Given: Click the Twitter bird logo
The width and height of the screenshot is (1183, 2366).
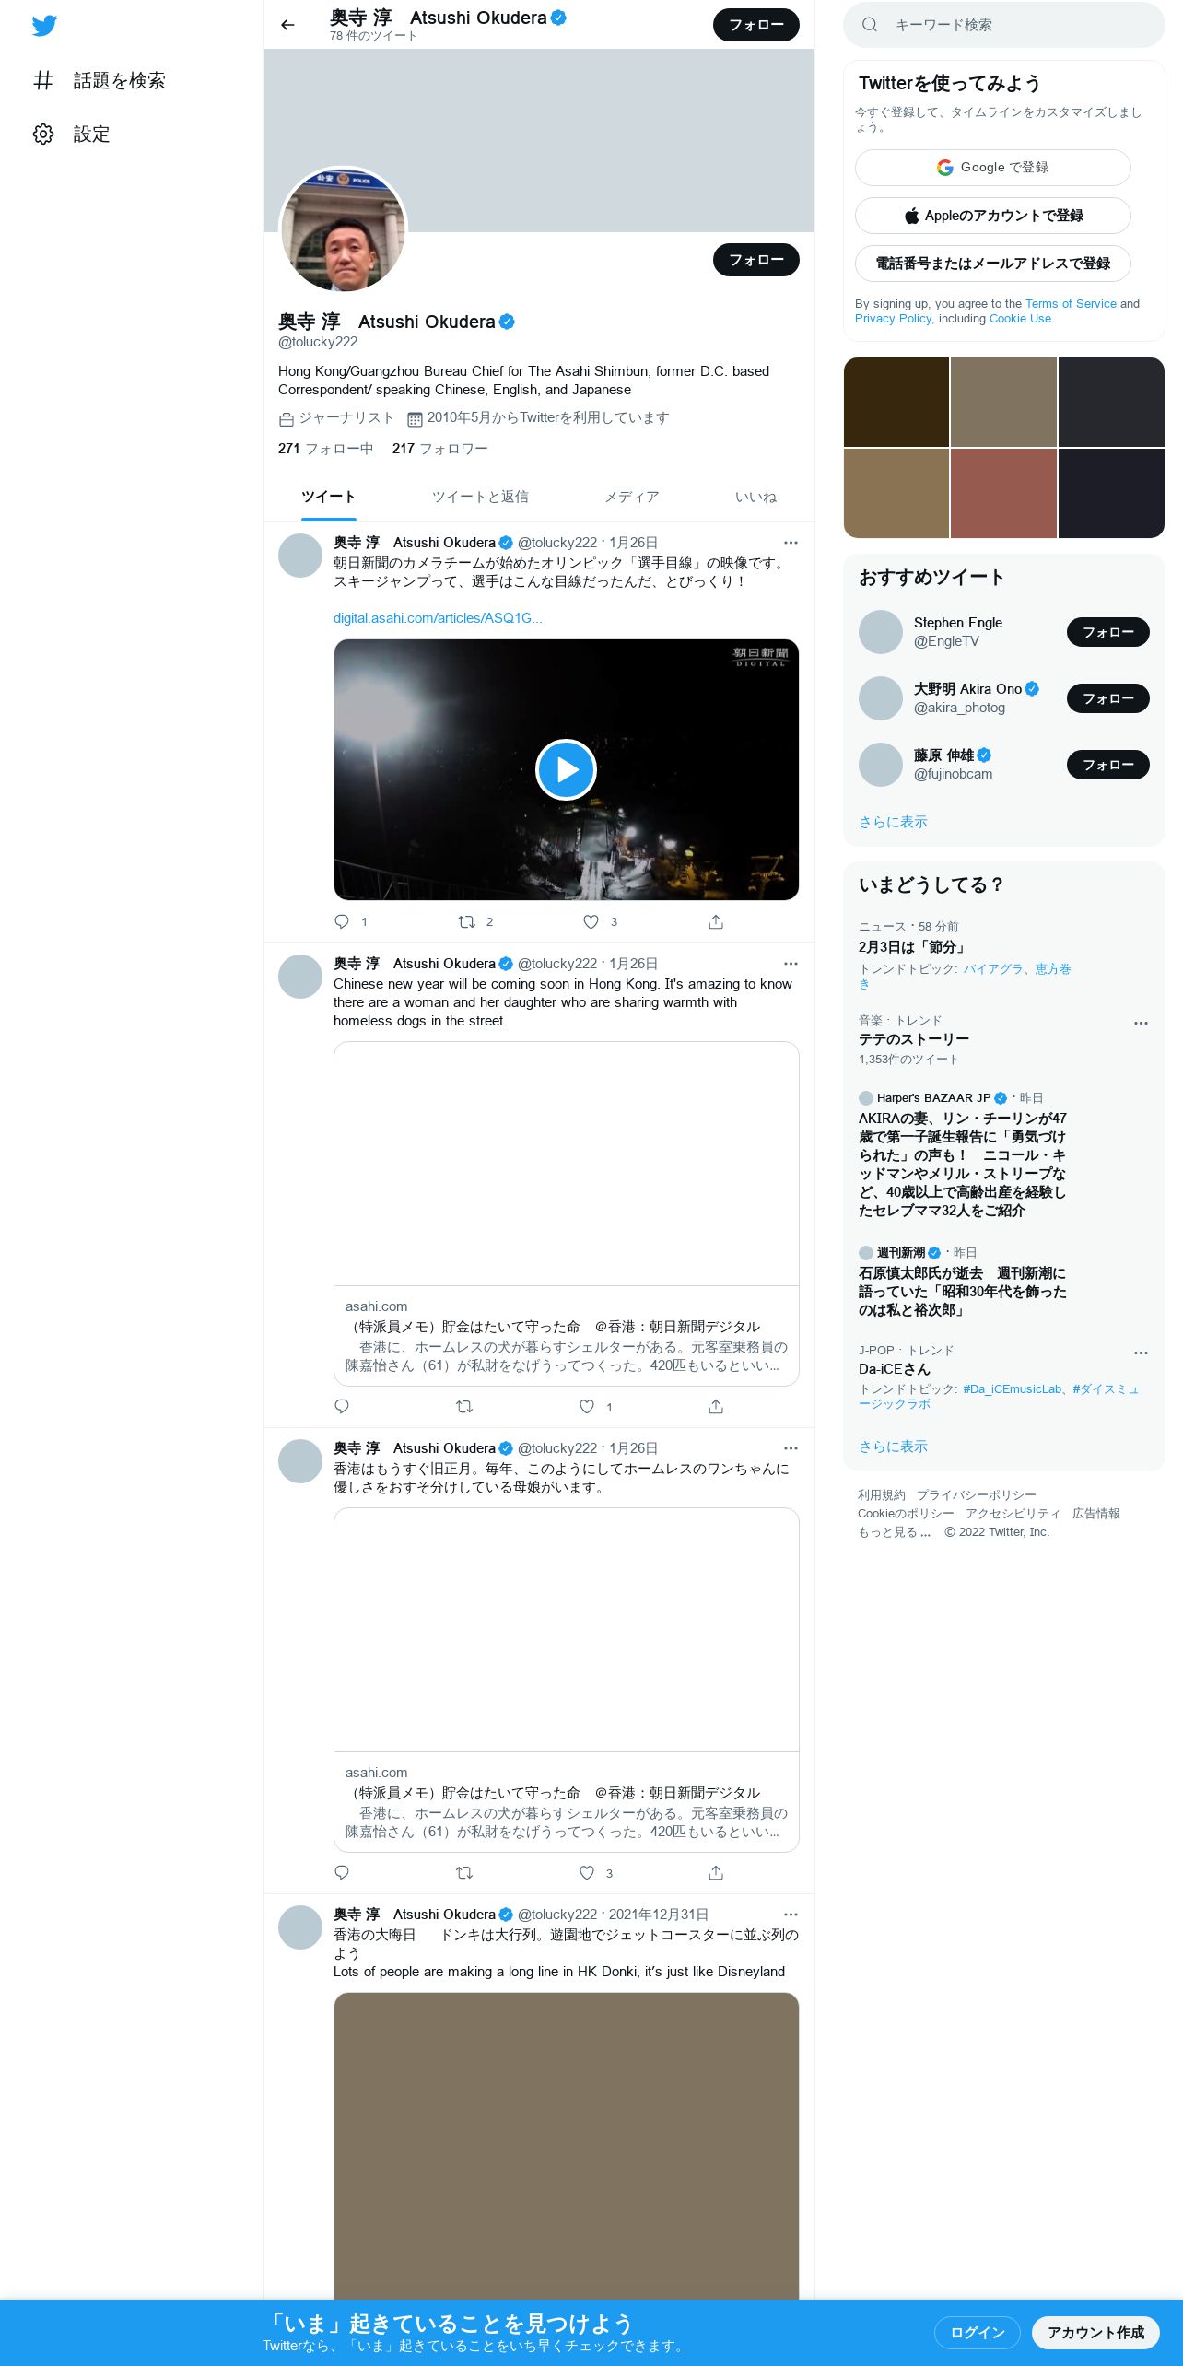Looking at the screenshot, I should 44,26.
